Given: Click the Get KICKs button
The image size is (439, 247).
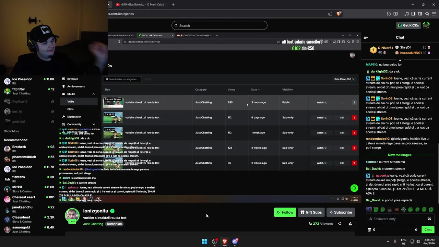Looking at the screenshot, I should coord(408,25).
